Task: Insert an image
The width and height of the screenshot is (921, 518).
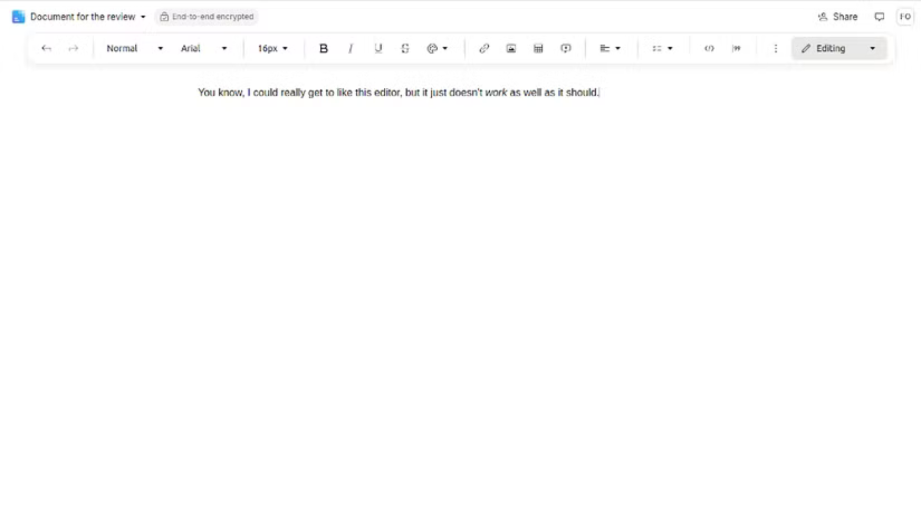Action: pyautogui.click(x=511, y=48)
